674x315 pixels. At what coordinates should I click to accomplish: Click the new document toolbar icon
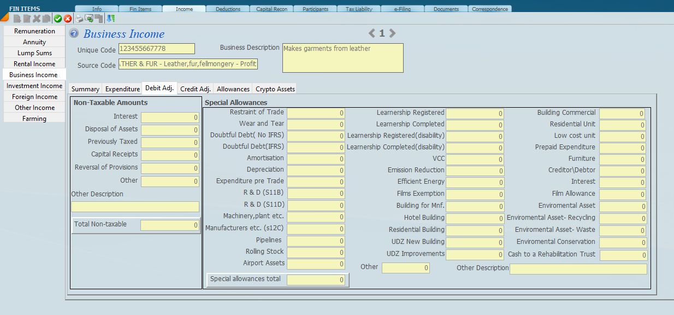click(17, 19)
